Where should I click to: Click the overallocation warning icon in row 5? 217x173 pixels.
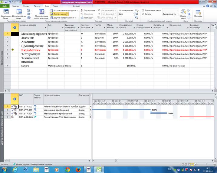[13, 50]
